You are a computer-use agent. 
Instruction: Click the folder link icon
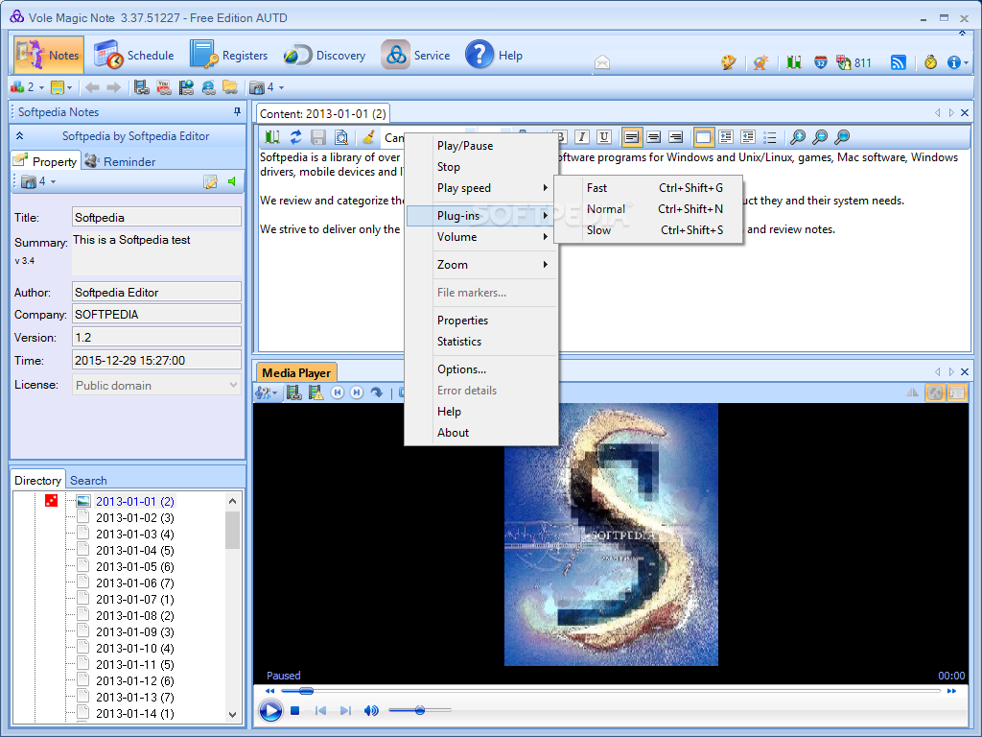[x=230, y=87]
